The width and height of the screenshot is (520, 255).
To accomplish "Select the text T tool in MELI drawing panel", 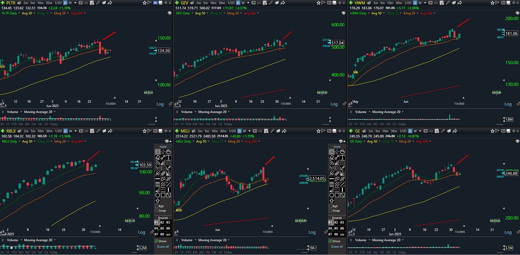I will click(x=342, y=157).
